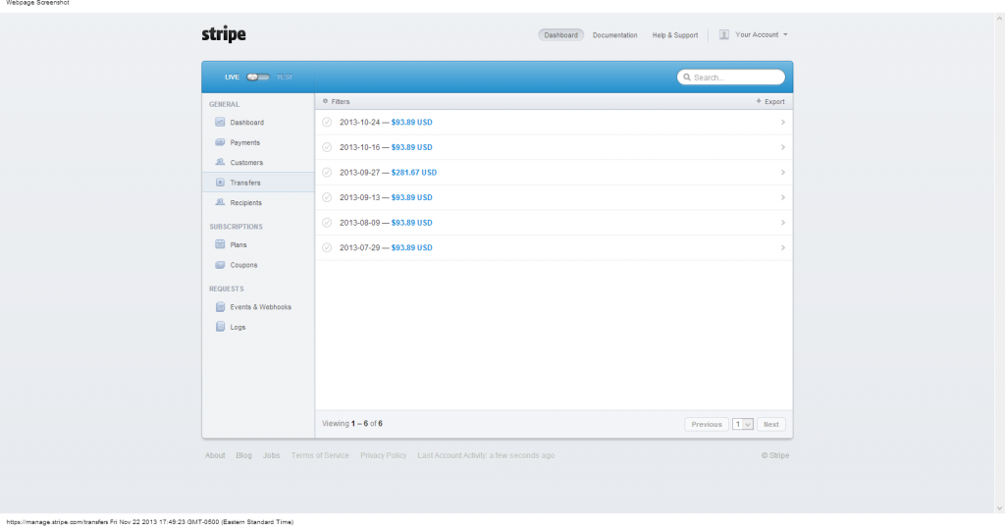
Task: Open the Dashboard top navigation tab
Action: click(560, 35)
